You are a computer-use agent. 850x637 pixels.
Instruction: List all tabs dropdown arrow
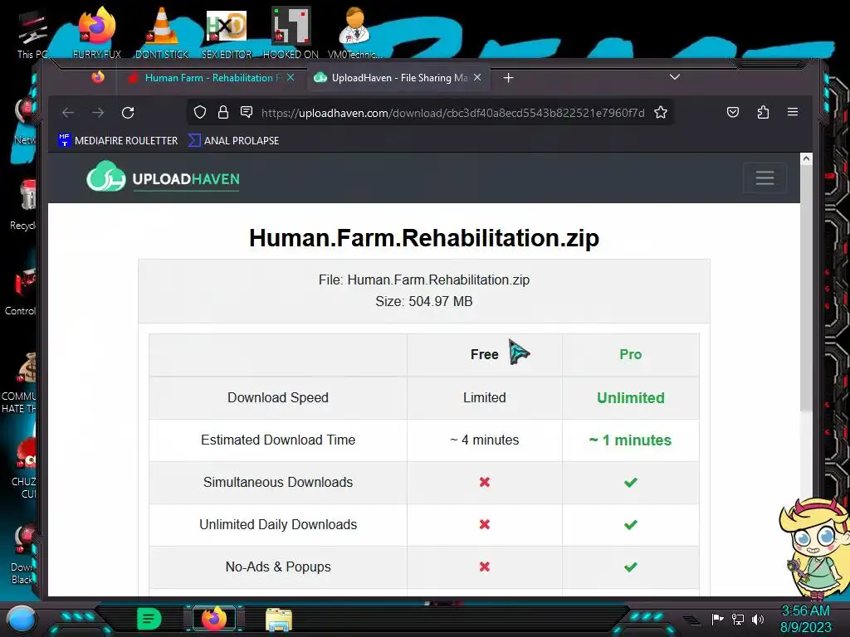[x=674, y=77]
